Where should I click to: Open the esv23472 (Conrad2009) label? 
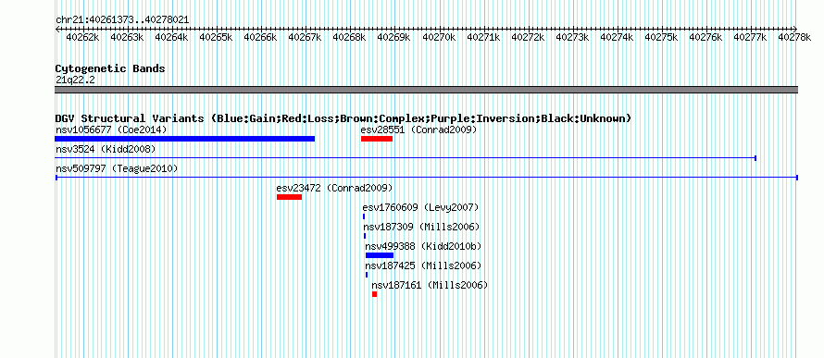(335, 188)
